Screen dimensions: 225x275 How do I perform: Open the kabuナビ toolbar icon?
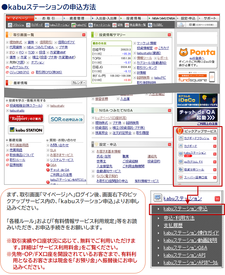click(x=74, y=25)
